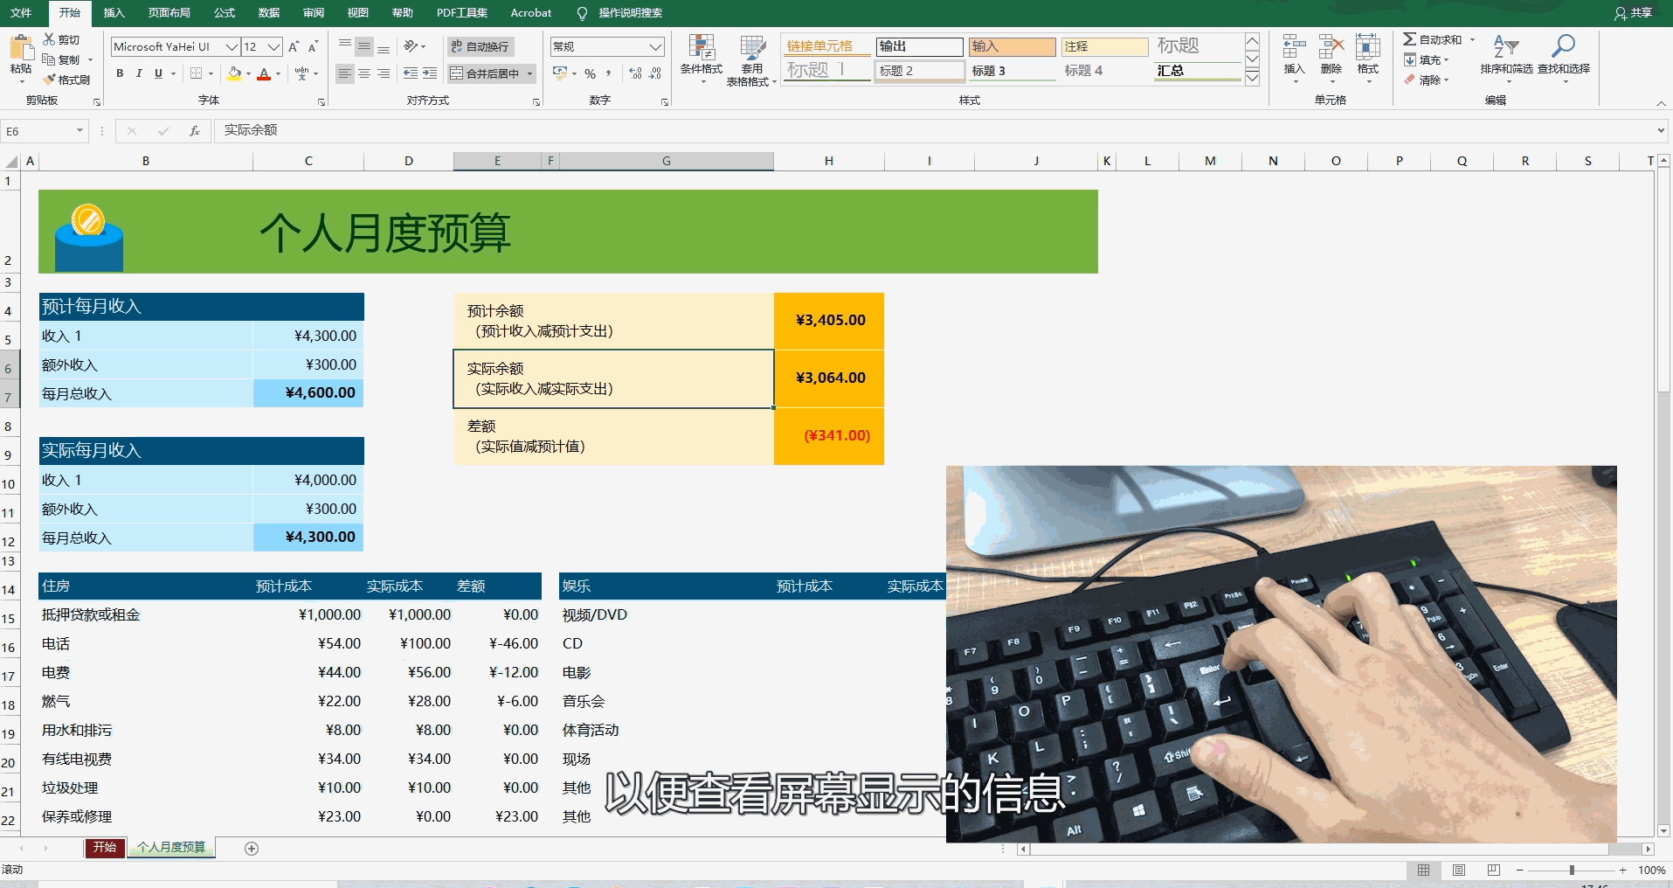Open the number format dropdown showing 常规
This screenshot has height=888, width=1673.
pos(654,46)
